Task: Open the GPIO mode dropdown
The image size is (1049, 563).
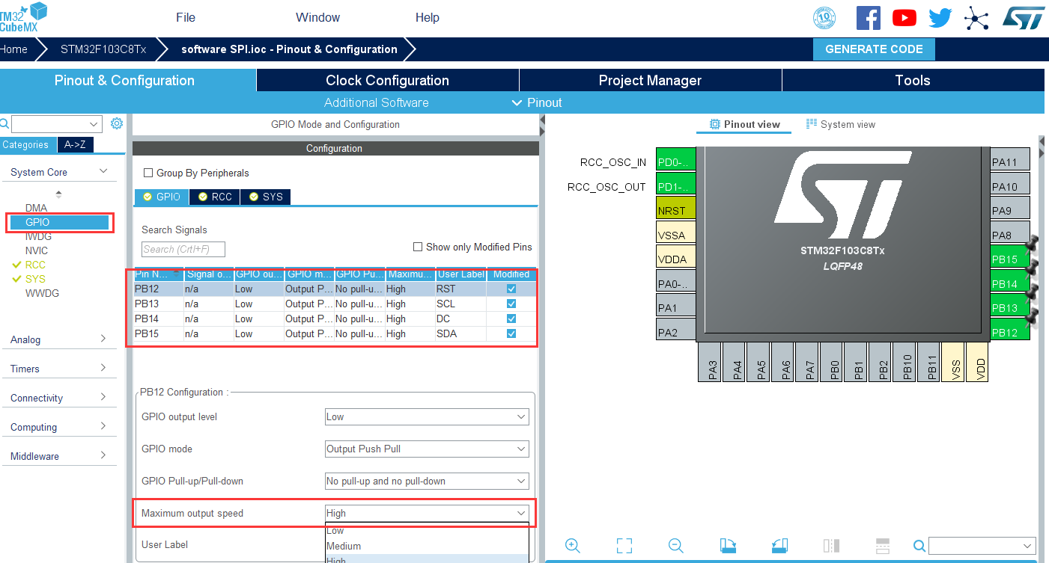Action: click(427, 449)
